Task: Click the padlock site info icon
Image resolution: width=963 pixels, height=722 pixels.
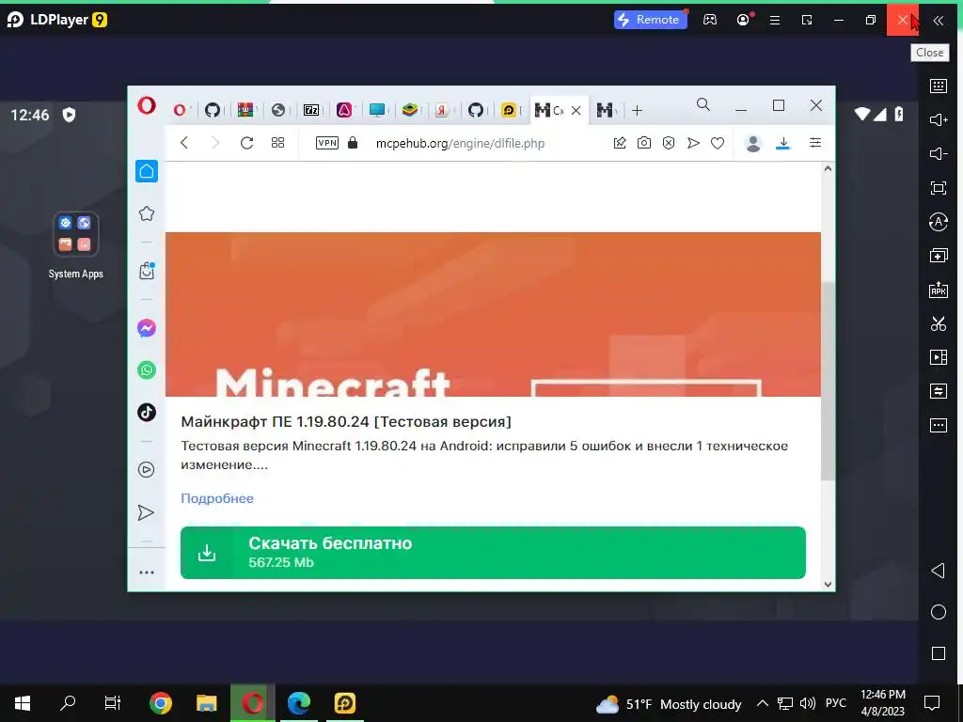Action: (353, 143)
